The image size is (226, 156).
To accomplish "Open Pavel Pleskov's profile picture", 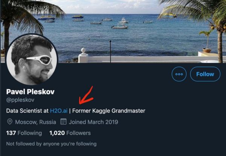I will [x=32, y=59].
